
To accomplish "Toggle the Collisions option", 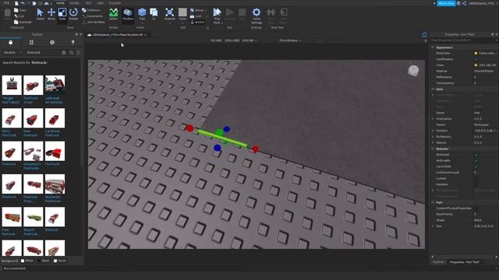I will (91, 10).
